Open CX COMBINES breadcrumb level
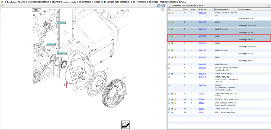Screen dimensions: 271x130 [85, 2]
